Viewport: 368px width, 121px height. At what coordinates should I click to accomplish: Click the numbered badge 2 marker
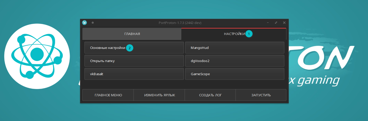point(130,48)
